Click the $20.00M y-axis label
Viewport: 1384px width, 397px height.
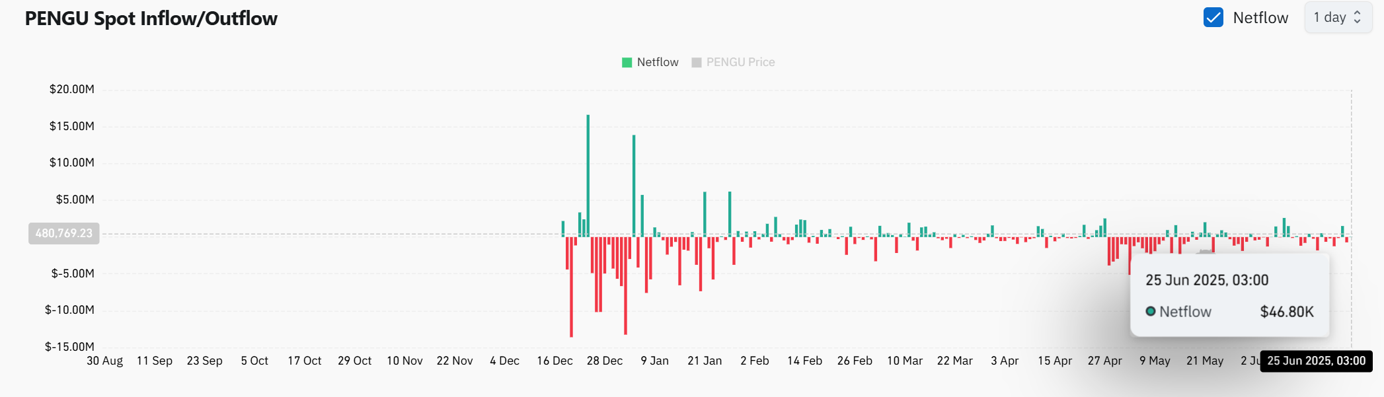[x=71, y=89]
